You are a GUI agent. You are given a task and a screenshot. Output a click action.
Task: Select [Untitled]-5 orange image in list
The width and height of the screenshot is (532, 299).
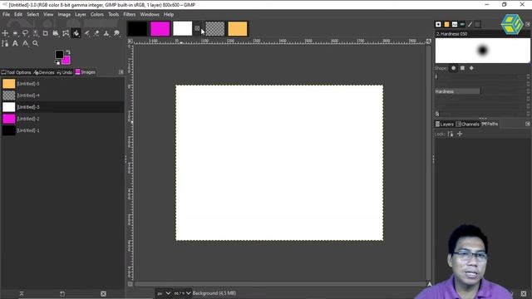click(x=62, y=84)
